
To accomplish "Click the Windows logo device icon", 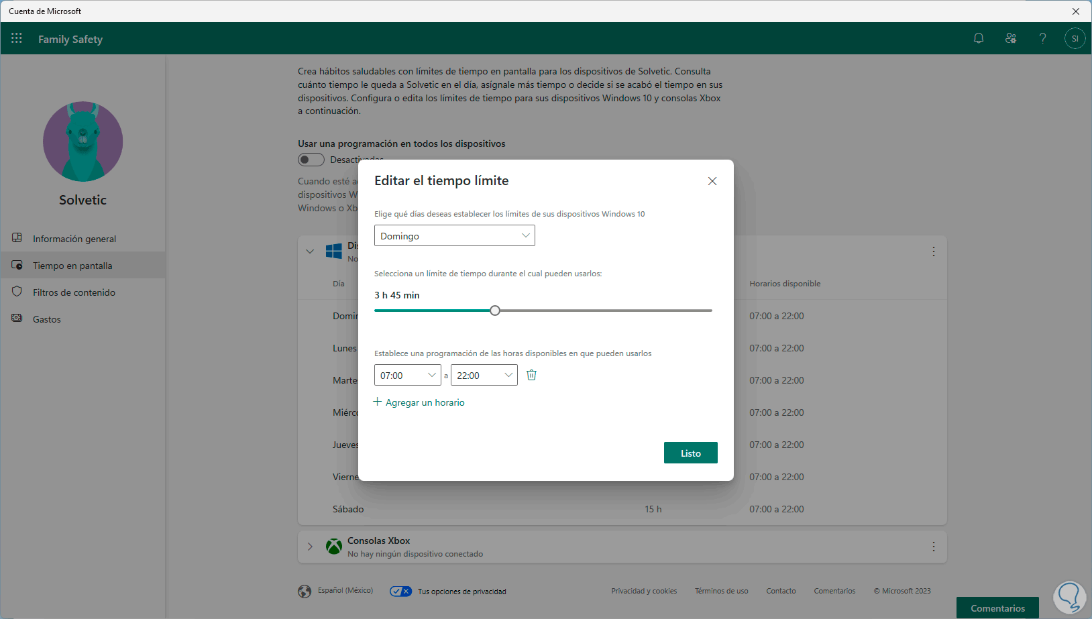I will coord(334,251).
